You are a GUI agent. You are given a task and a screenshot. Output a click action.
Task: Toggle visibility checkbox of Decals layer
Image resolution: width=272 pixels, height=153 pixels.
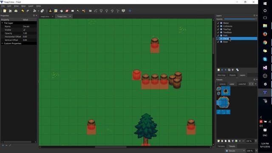tap(218, 39)
